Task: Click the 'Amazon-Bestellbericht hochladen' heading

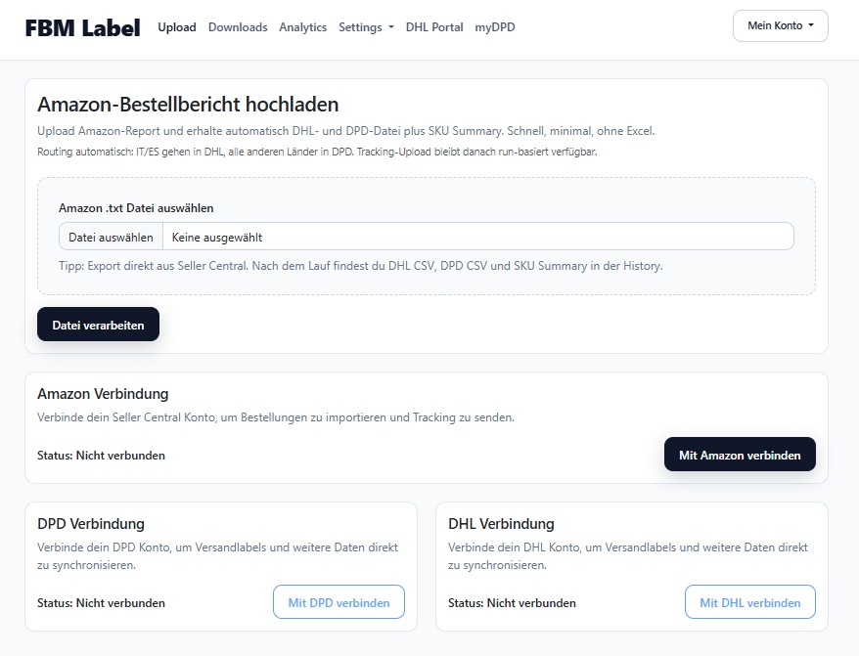Action: click(188, 105)
